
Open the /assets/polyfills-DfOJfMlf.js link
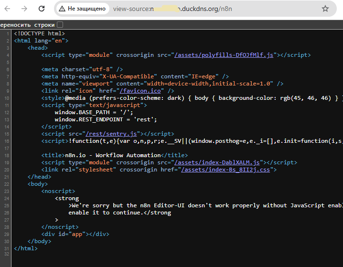tap(224, 55)
